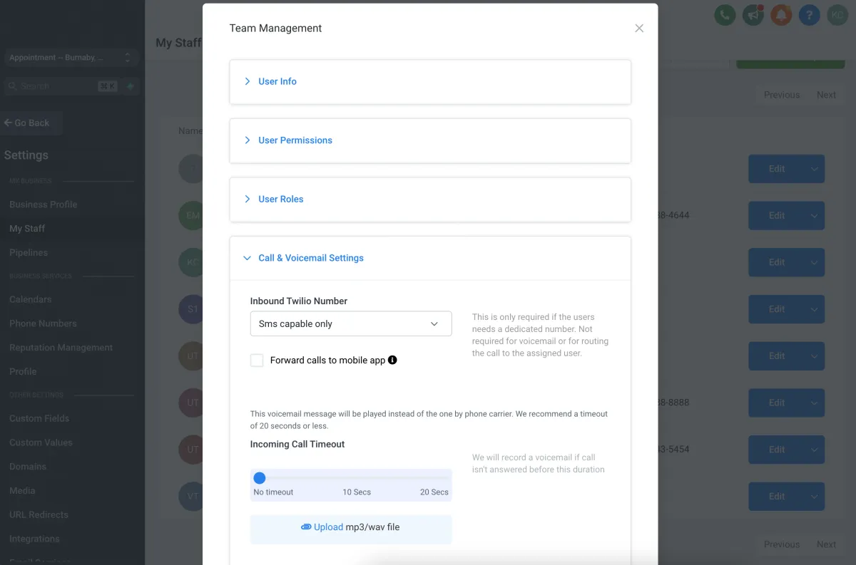The width and height of the screenshot is (856, 565).
Task: Select Phone Numbers in settings sidebar
Action: click(x=43, y=323)
